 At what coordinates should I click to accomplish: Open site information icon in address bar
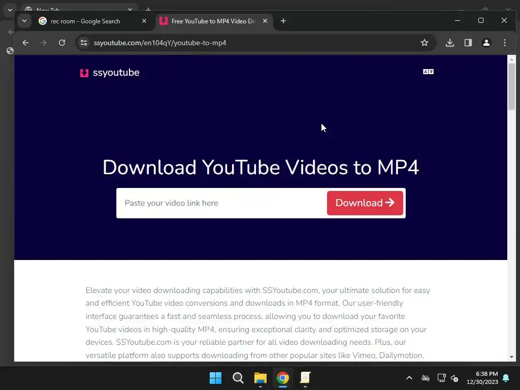click(x=84, y=43)
